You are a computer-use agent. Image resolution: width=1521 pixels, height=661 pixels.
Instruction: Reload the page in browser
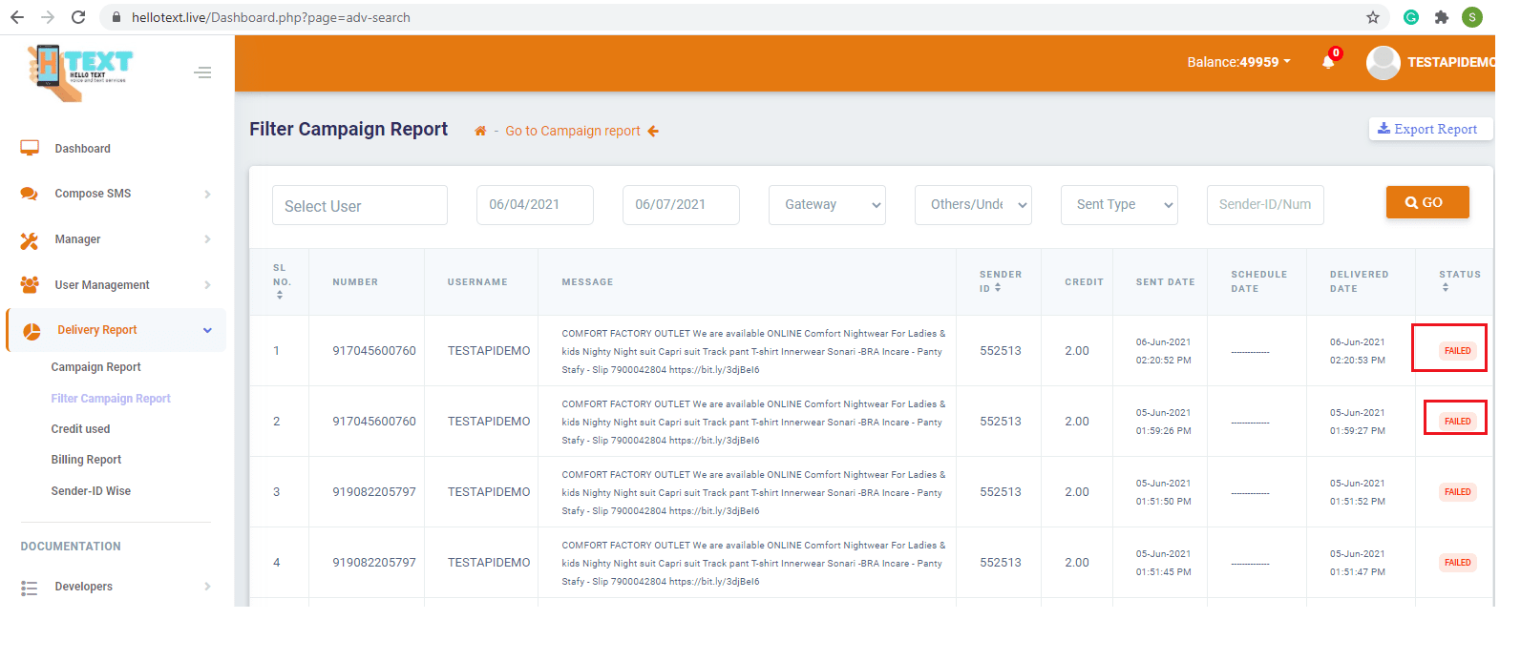pyautogui.click(x=78, y=17)
